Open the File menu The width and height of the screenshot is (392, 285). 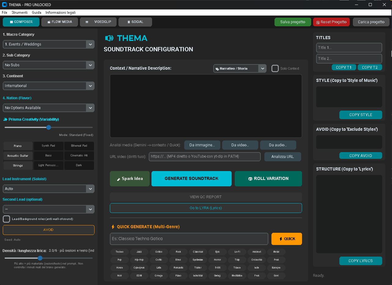pyautogui.click(x=5, y=13)
